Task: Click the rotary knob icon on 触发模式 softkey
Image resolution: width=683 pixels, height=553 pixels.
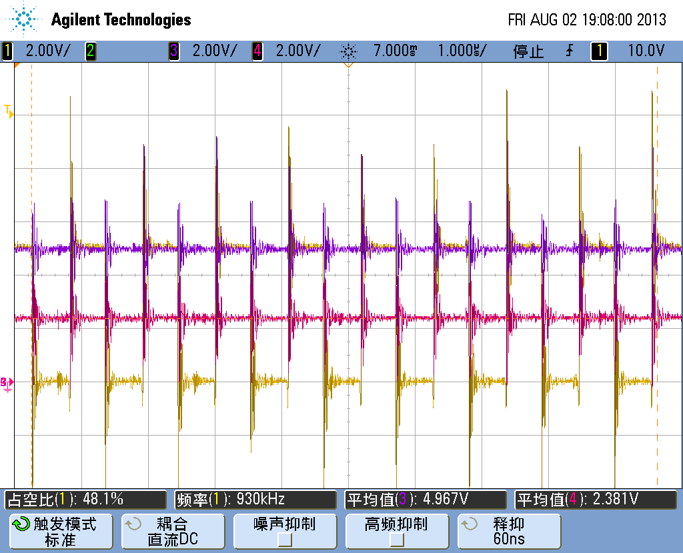Action: [21, 524]
